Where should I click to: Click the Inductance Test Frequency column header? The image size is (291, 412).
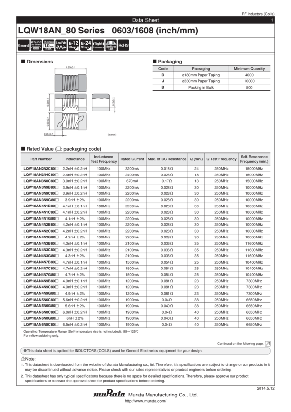(104, 159)
